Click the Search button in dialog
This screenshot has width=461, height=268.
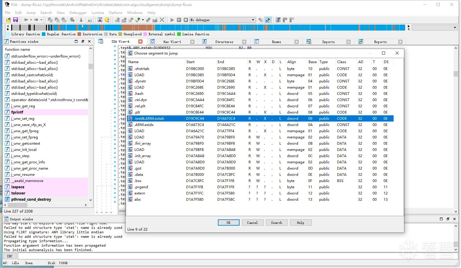pyautogui.click(x=276, y=223)
